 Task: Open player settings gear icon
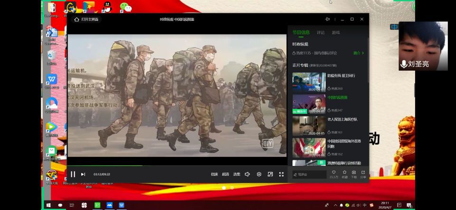click(x=259, y=174)
